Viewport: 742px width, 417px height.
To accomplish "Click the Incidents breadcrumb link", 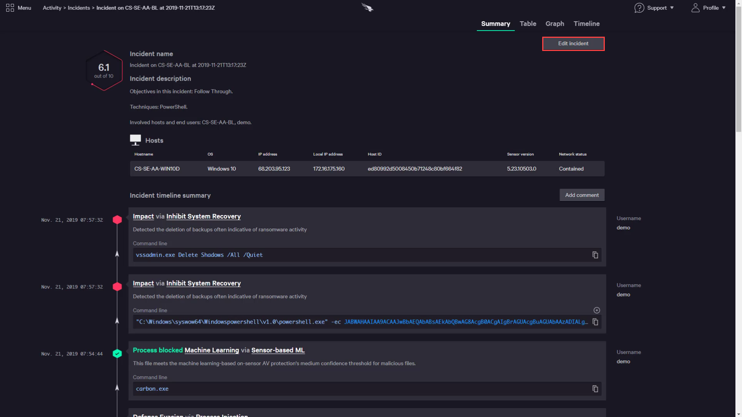I will [79, 8].
